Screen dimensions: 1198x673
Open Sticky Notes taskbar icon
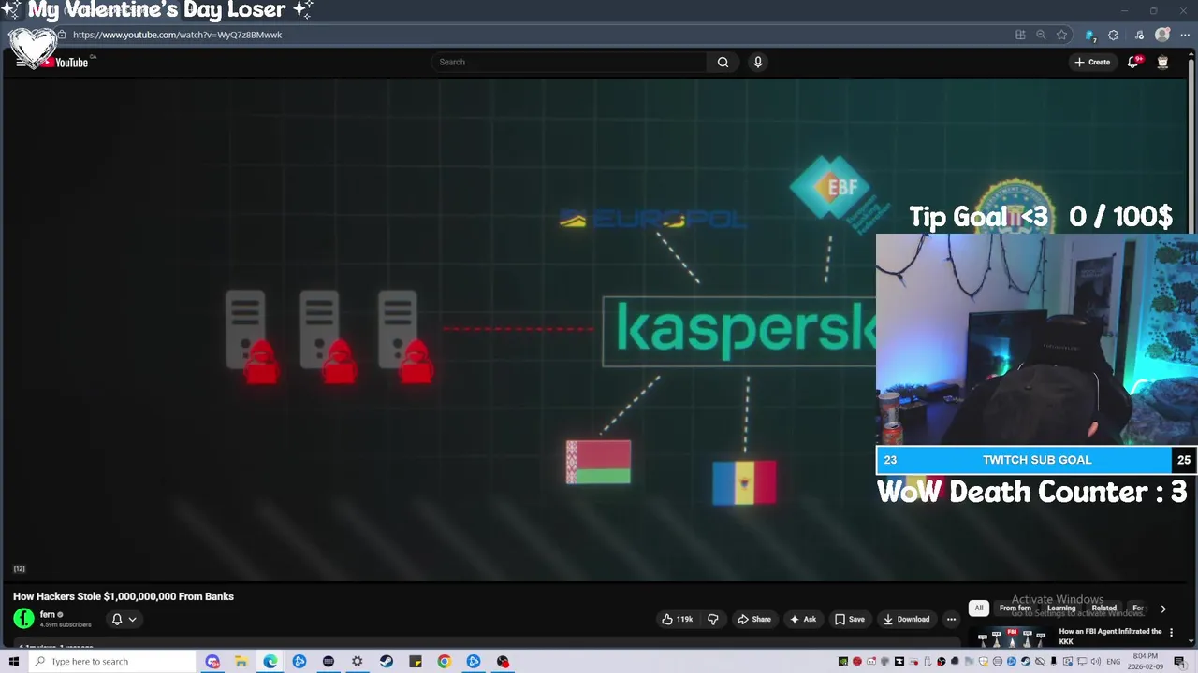click(416, 662)
